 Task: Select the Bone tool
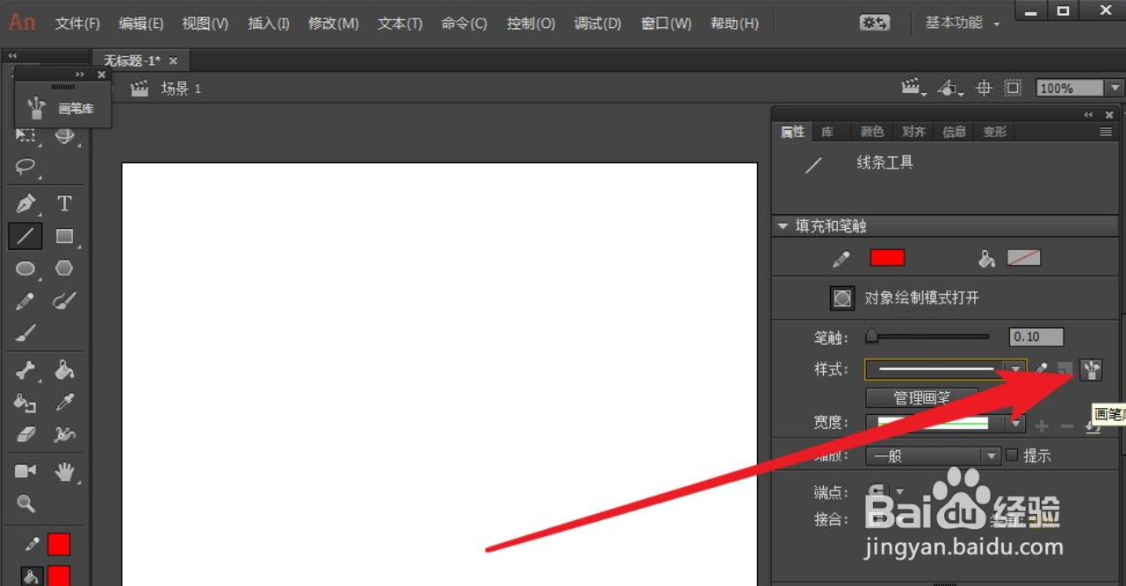(25, 370)
